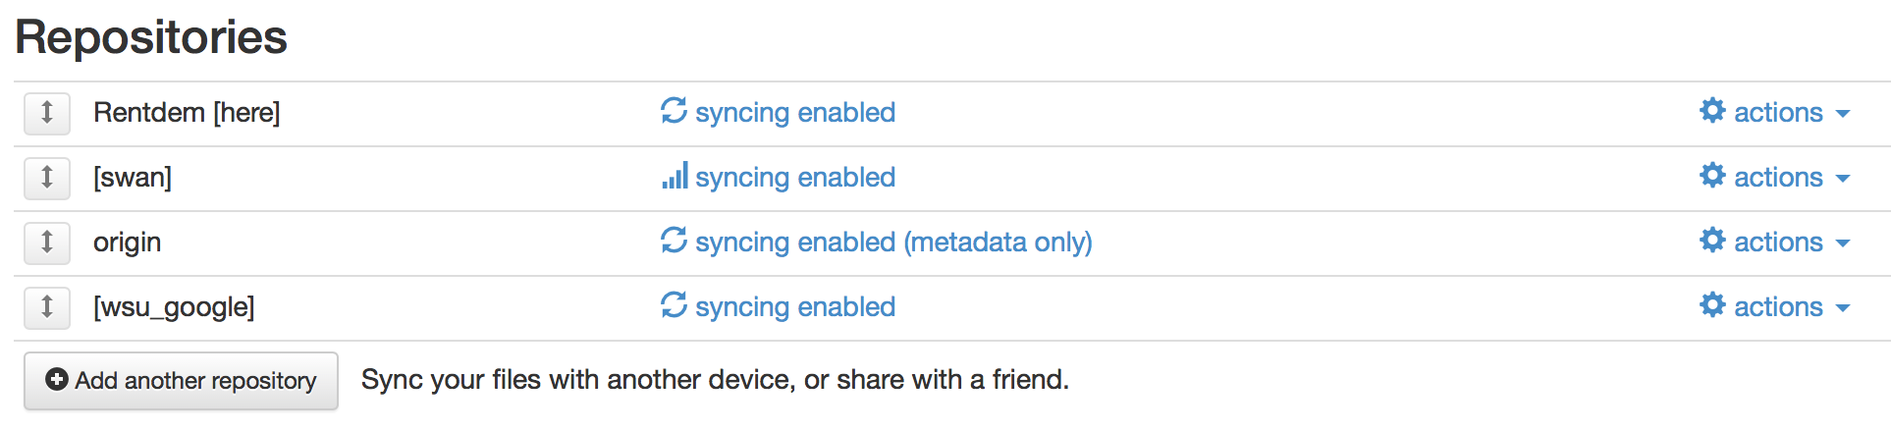Open the actions dropdown for [swan]
The image size is (1891, 432).
(1777, 178)
